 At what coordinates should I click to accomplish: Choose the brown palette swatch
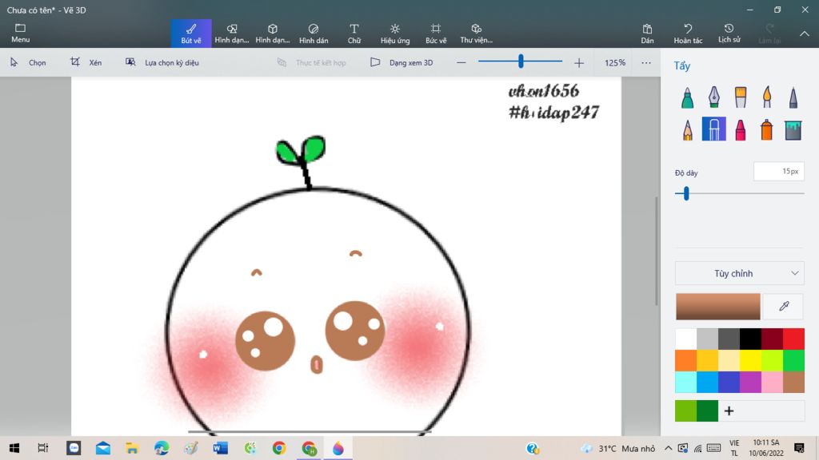[794, 382]
